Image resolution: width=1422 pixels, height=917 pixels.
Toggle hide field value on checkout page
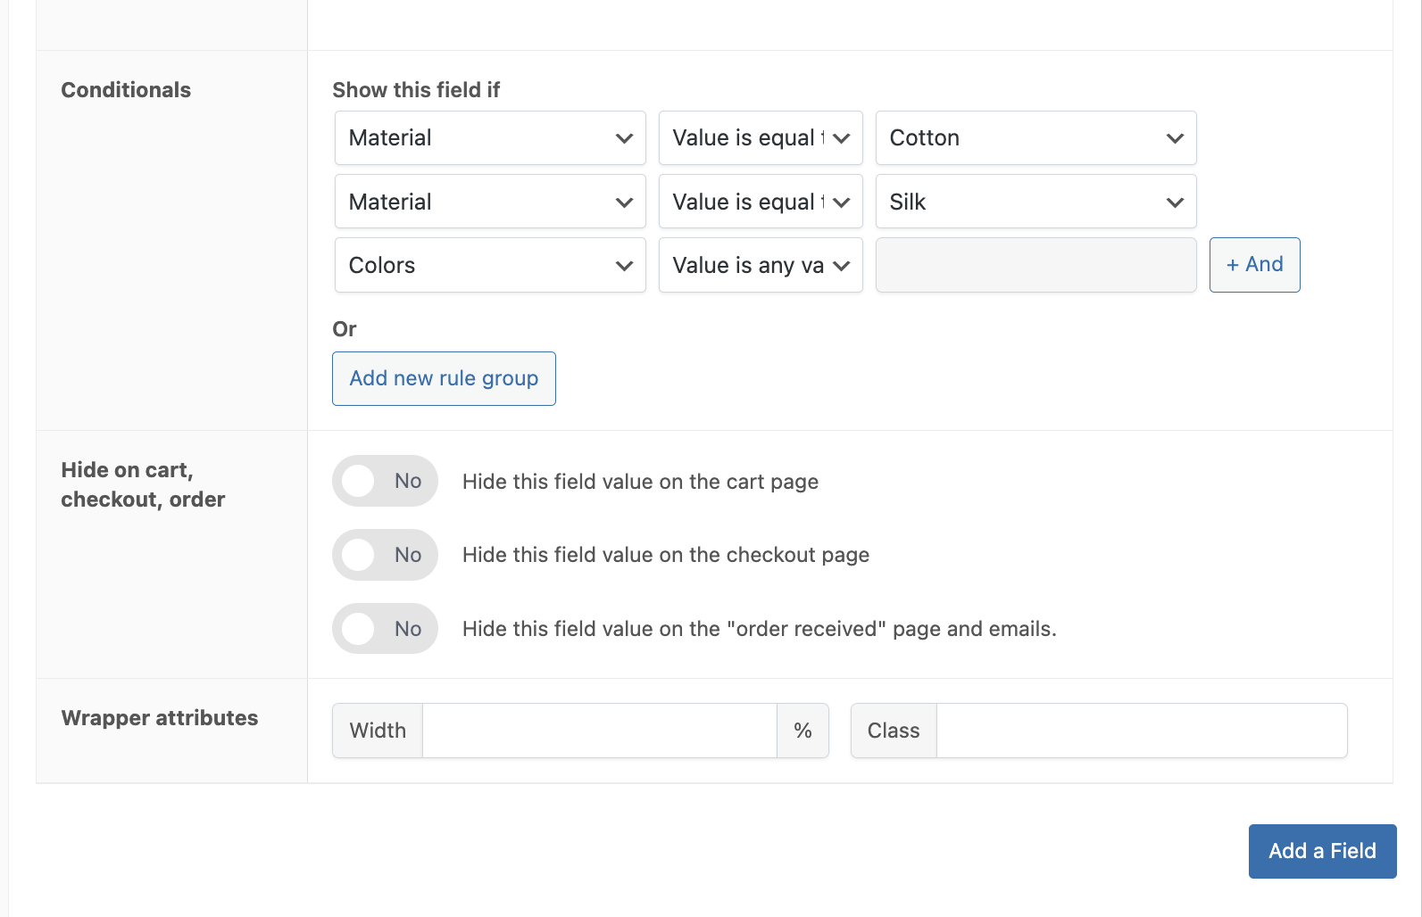[x=385, y=555]
